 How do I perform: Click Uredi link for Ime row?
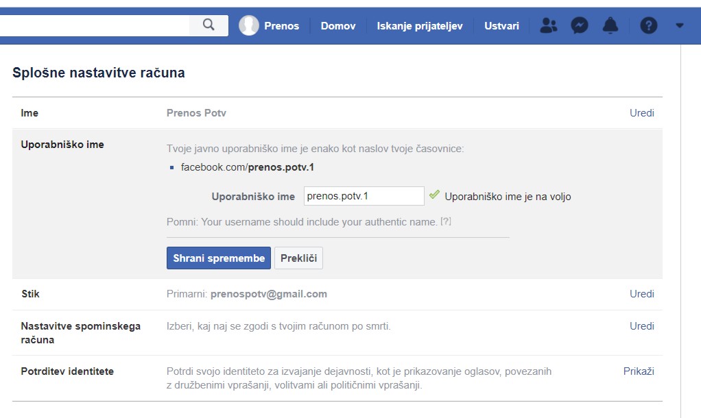641,113
